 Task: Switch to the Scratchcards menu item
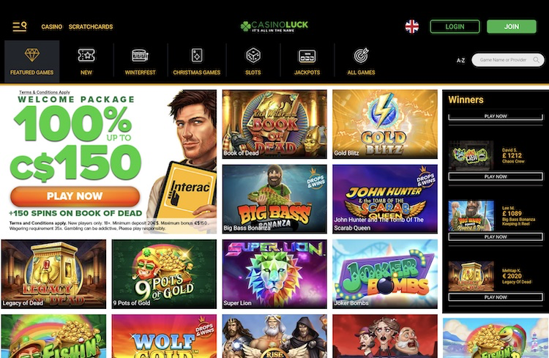click(x=91, y=26)
